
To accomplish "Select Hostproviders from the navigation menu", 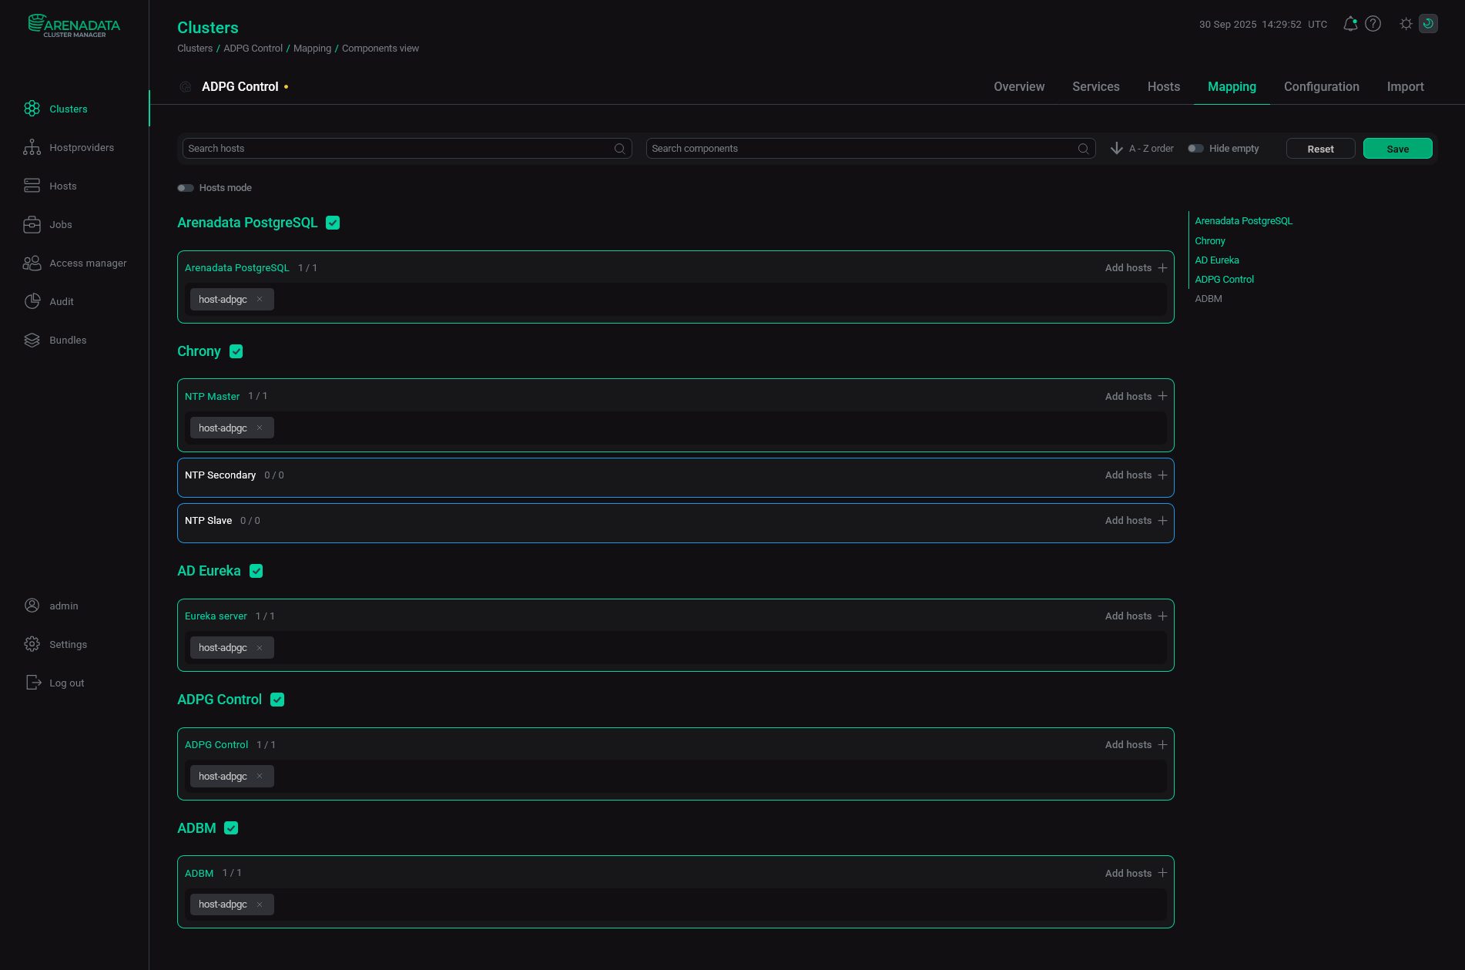I will click(x=82, y=147).
